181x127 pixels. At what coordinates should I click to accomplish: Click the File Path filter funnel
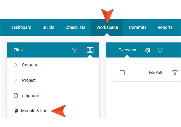(x=175, y=73)
